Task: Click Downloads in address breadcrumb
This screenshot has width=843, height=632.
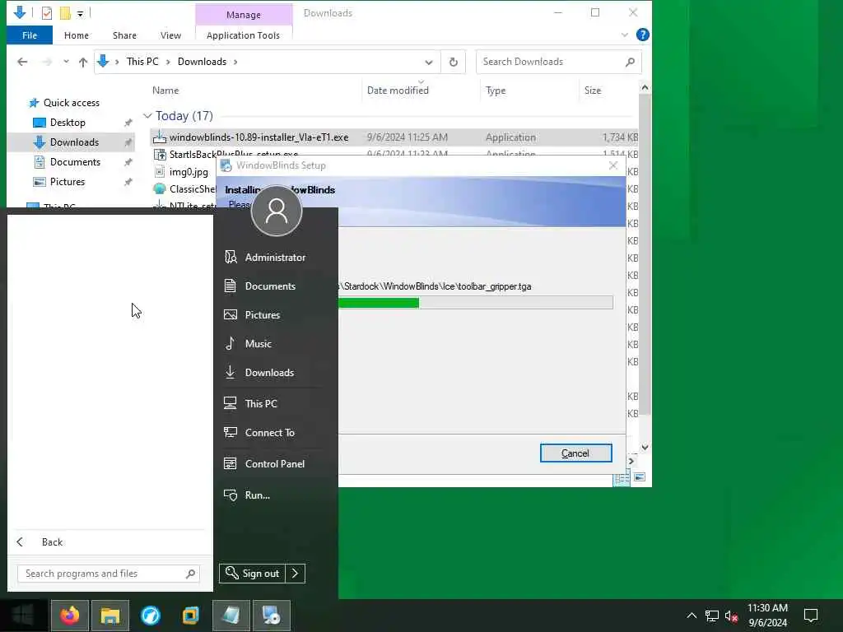Action: pyautogui.click(x=203, y=62)
